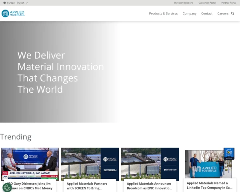Go to the Contact page
Screen dimensions: 240x192
207,14
